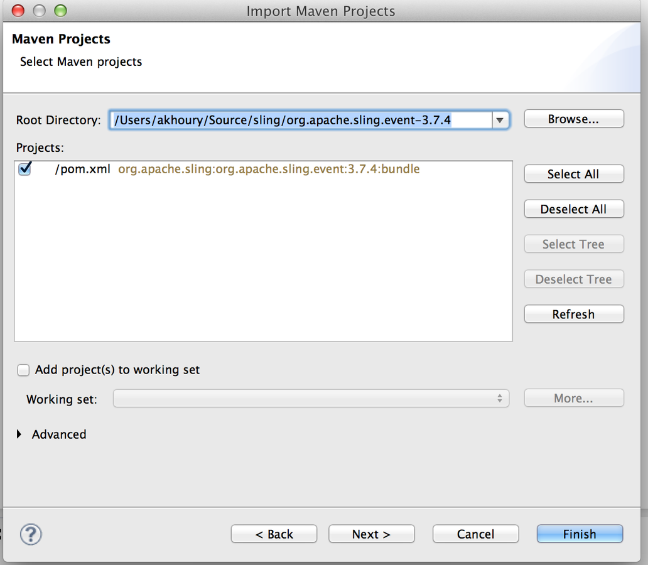The image size is (648, 565).
Task: Click the Select Tree button
Action: [574, 244]
